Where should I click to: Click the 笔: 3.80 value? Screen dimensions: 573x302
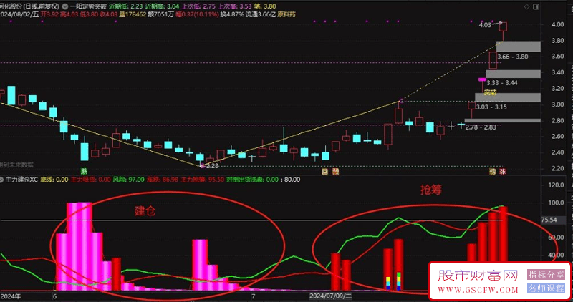(265, 6)
